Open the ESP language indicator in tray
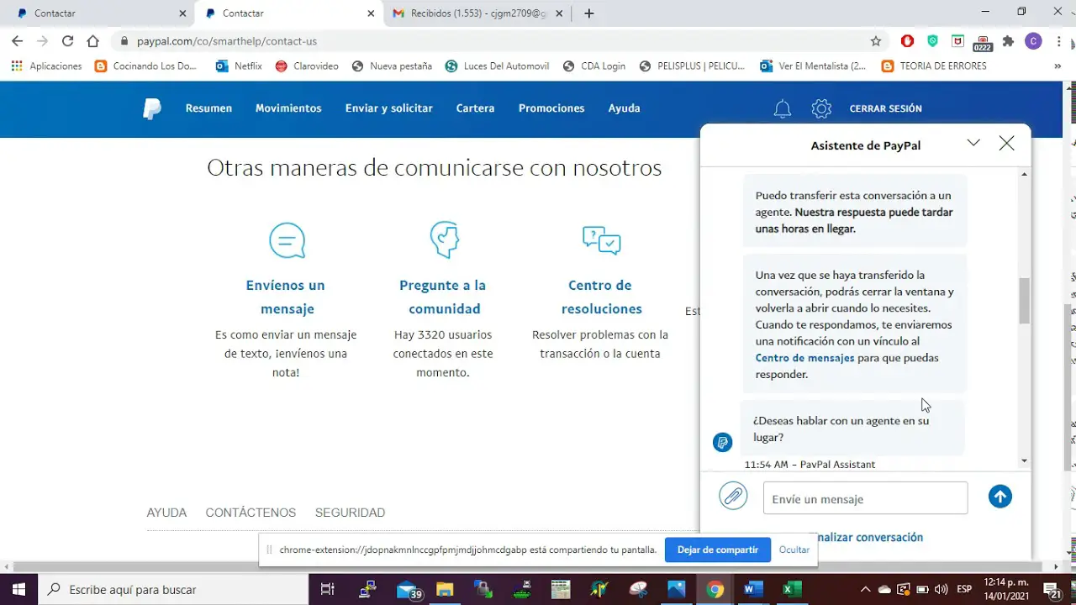 click(x=965, y=589)
